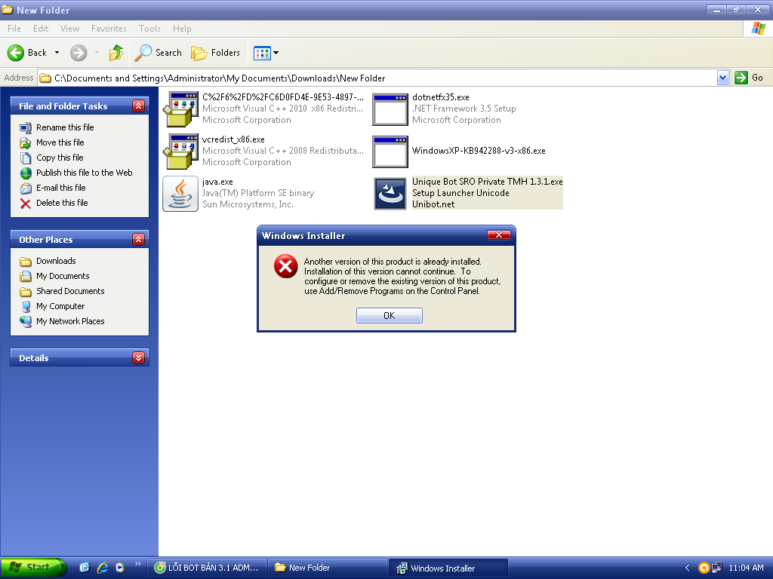Open My Documents from Other Places
The height and width of the screenshot is (579, 773).
click(63, 276)
